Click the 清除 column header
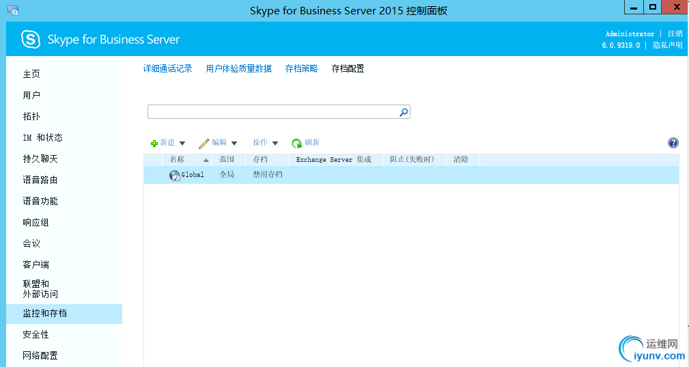The height and width of the screenshot is (367, 689). coord(460,159)
